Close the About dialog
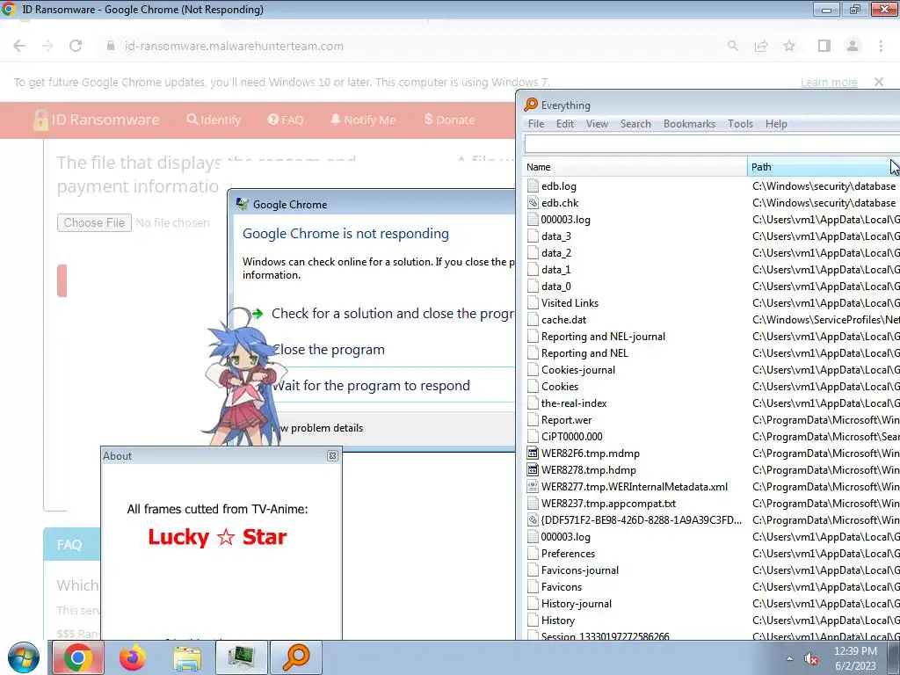The width and height of the screenshot is (900, 675). (x=332, y=456)
